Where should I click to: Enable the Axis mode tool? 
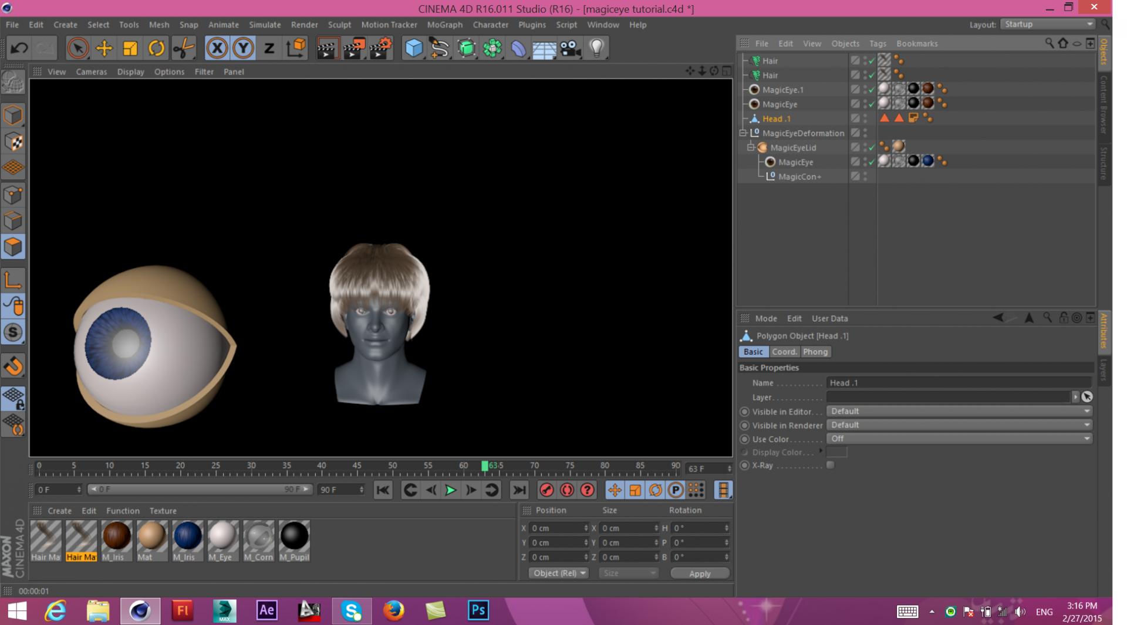click(x=13, y=280)
